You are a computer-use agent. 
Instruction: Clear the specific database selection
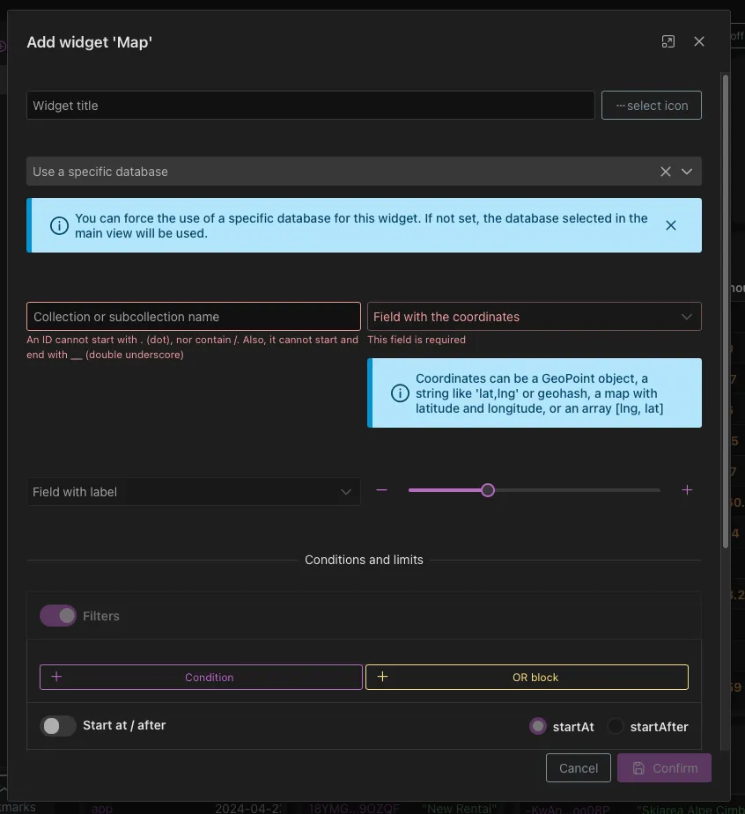666,172
